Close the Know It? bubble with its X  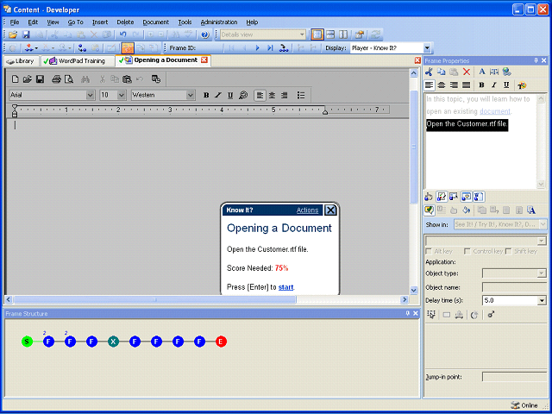[330, 210]
